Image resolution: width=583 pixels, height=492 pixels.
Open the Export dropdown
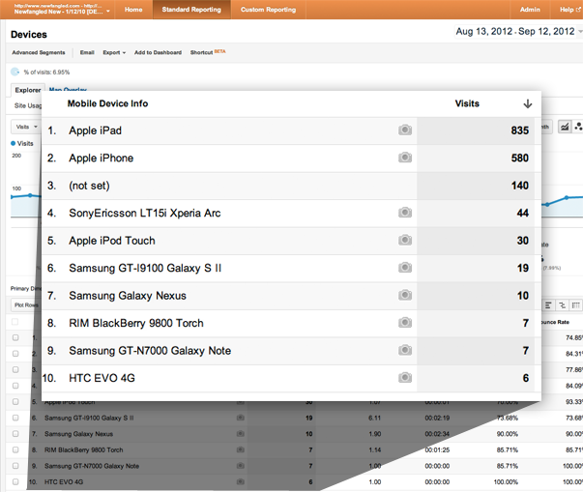[114, 52]
